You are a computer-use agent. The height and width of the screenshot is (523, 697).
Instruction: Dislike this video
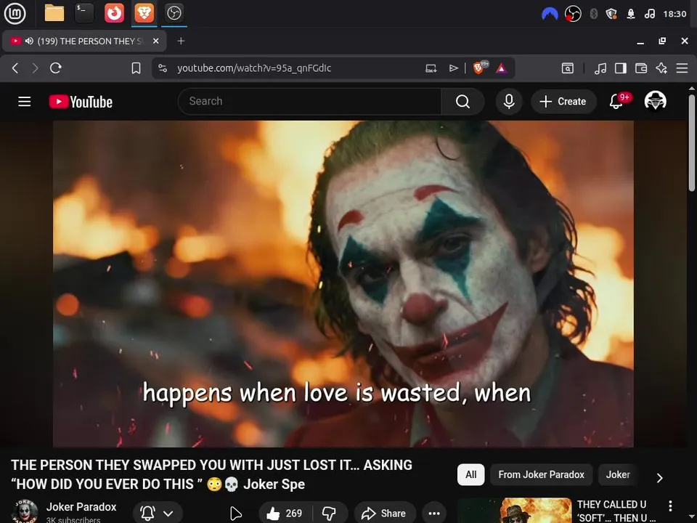coord(330,514)
